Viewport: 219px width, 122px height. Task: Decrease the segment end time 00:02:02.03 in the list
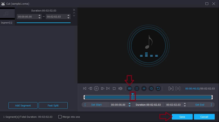point(68,18)
